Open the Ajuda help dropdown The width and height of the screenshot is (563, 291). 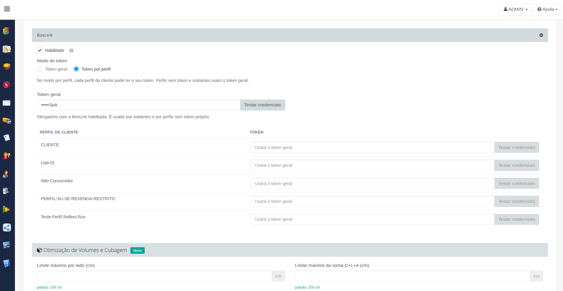[x=547, y=9]
